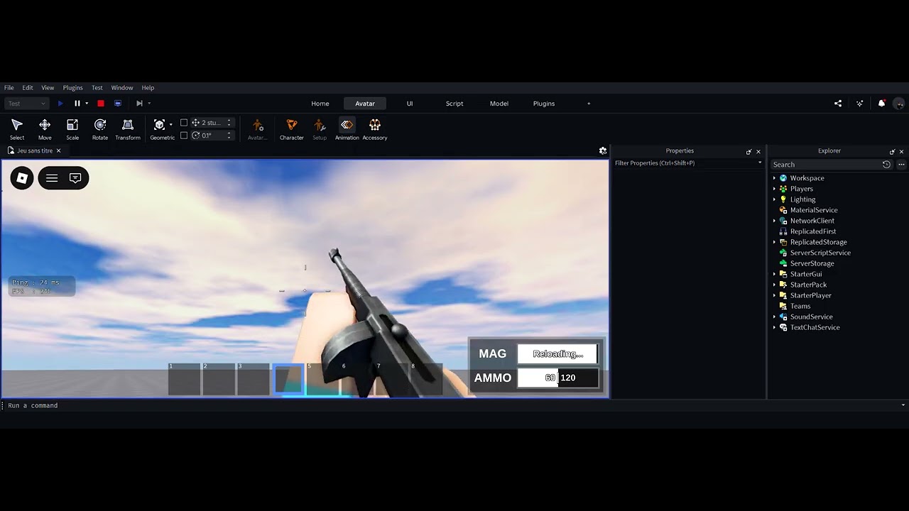Expand the ReplicatedStorage tree node
Image resolution: width=909 pixels, height=511 pixels.
(x=774, y=242)
